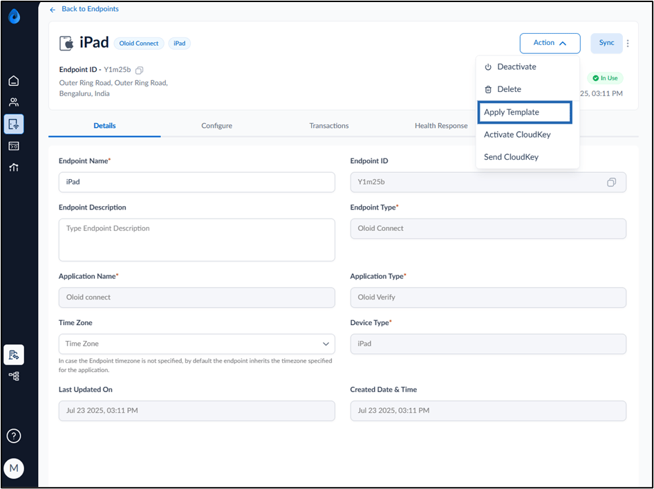This screenshot has width=654, height=489.
Task: Switch to the Details tab
Action: coord(104,126)
